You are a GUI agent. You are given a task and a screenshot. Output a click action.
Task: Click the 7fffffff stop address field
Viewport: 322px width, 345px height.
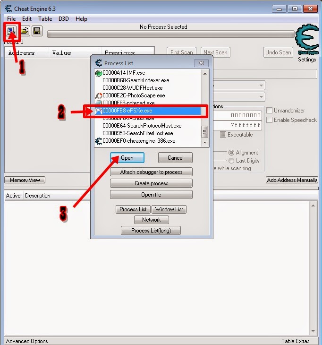click(x=237, y=125)
